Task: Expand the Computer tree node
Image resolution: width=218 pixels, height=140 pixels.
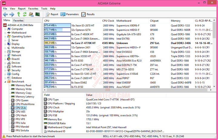Action: tap(5, 29)
